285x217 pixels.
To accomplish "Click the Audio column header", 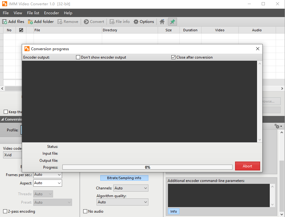I will point(257,30).
